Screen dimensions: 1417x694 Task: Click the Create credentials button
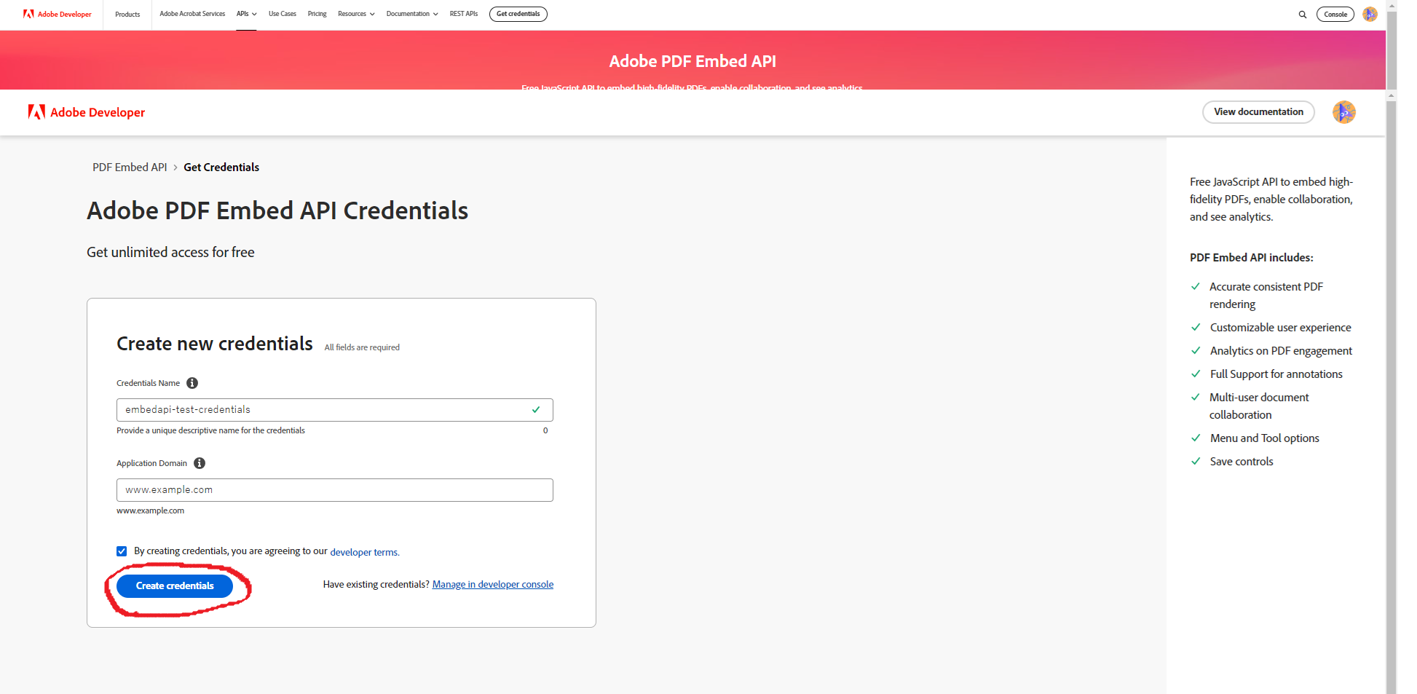pyautogui.click(x=175, y=585)
